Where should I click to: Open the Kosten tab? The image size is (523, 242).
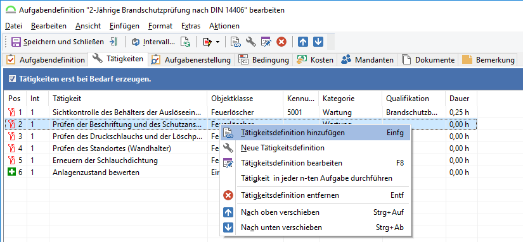[x=315, y=60]
